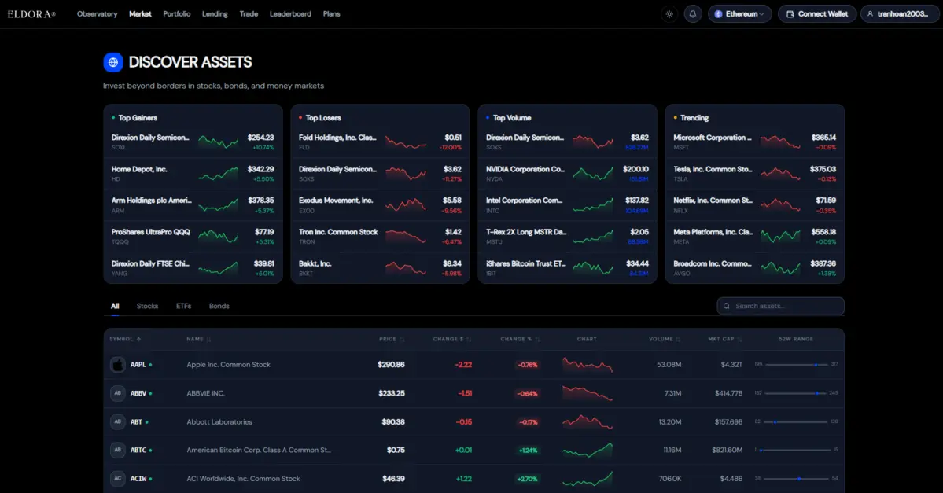Open Home Depot, Inc. in Top Gainers
The image size is (943, 493).
pyautogui.click(x=193, y=174)
